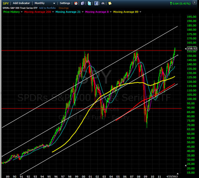The width and height of the screenshot is (199, 178).
Task: Share chart via Twitter icon
Action: (x=89, y=3)
